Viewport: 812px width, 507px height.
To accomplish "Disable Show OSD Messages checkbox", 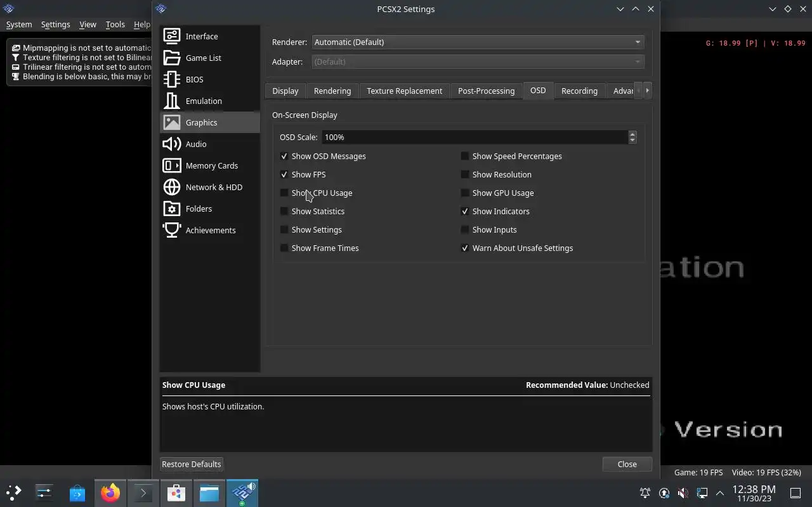I will coord(284,156).
